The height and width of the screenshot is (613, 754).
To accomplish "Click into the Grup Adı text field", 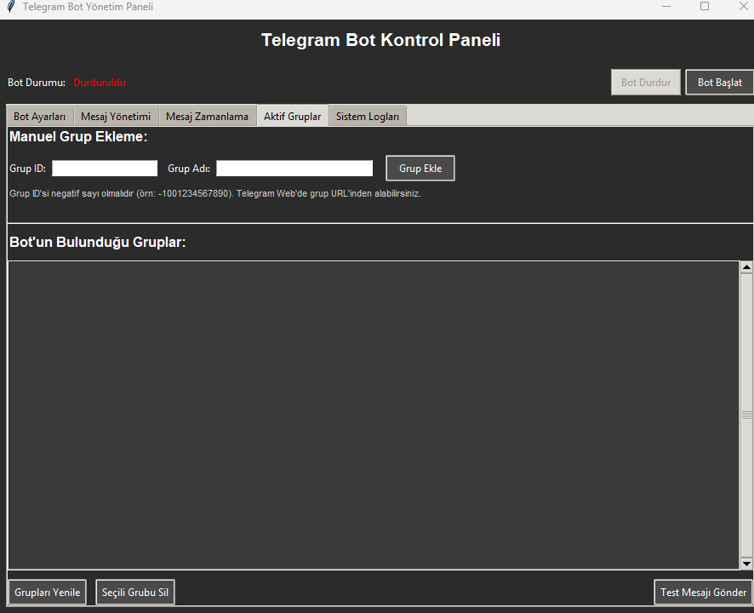I will pos(294,169).
